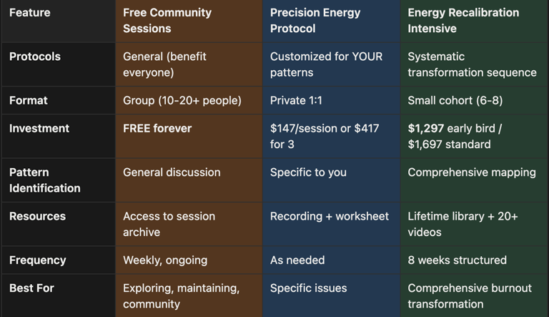Click the "FREE forever" cell
Viewport: 549px width, 317px height.
(157, 129)
